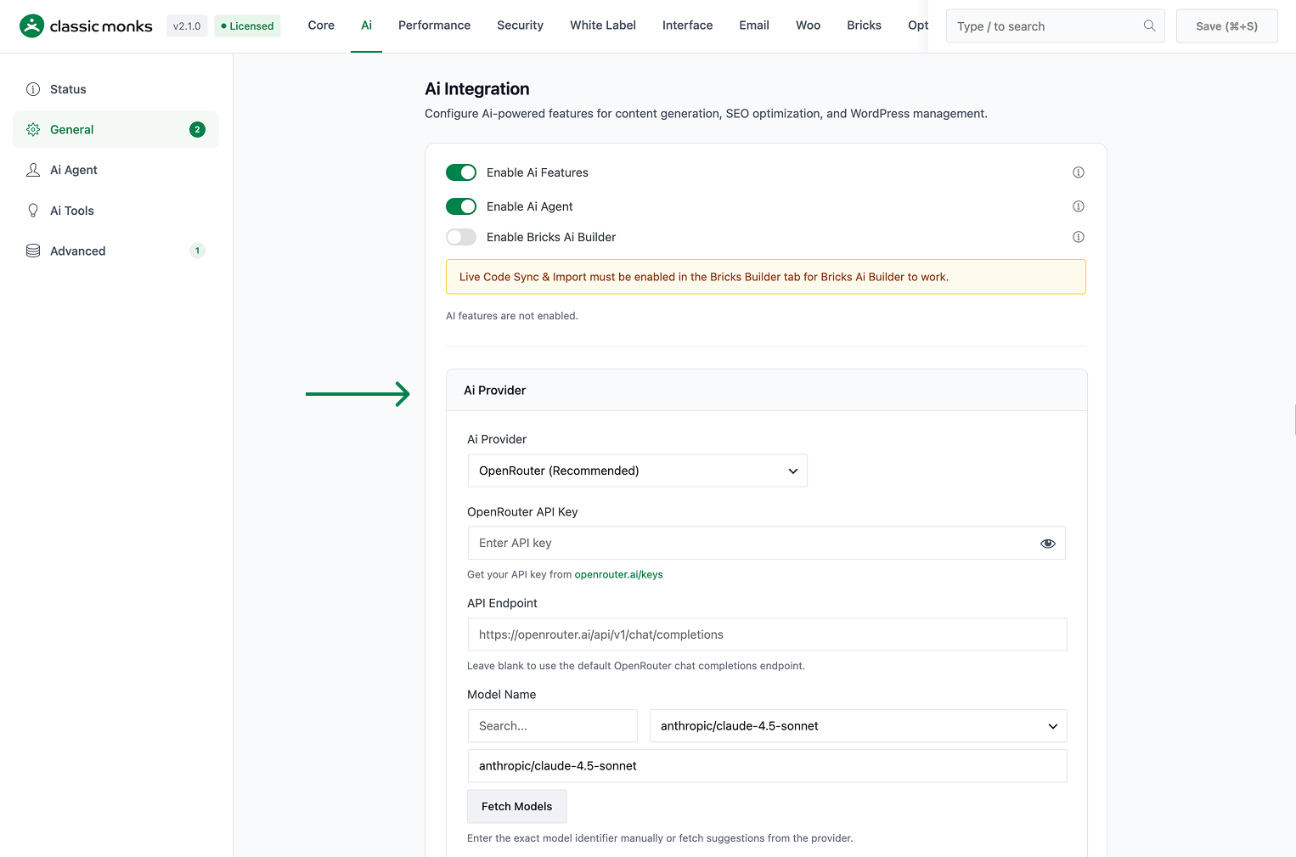
Task: Open the White Label tab
Action: coord(603,25)
